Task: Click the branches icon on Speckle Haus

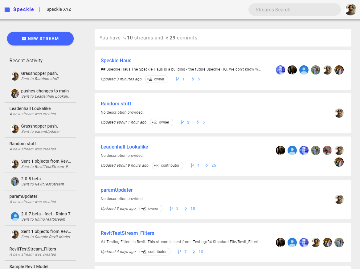Action: [x=177, y=79]
